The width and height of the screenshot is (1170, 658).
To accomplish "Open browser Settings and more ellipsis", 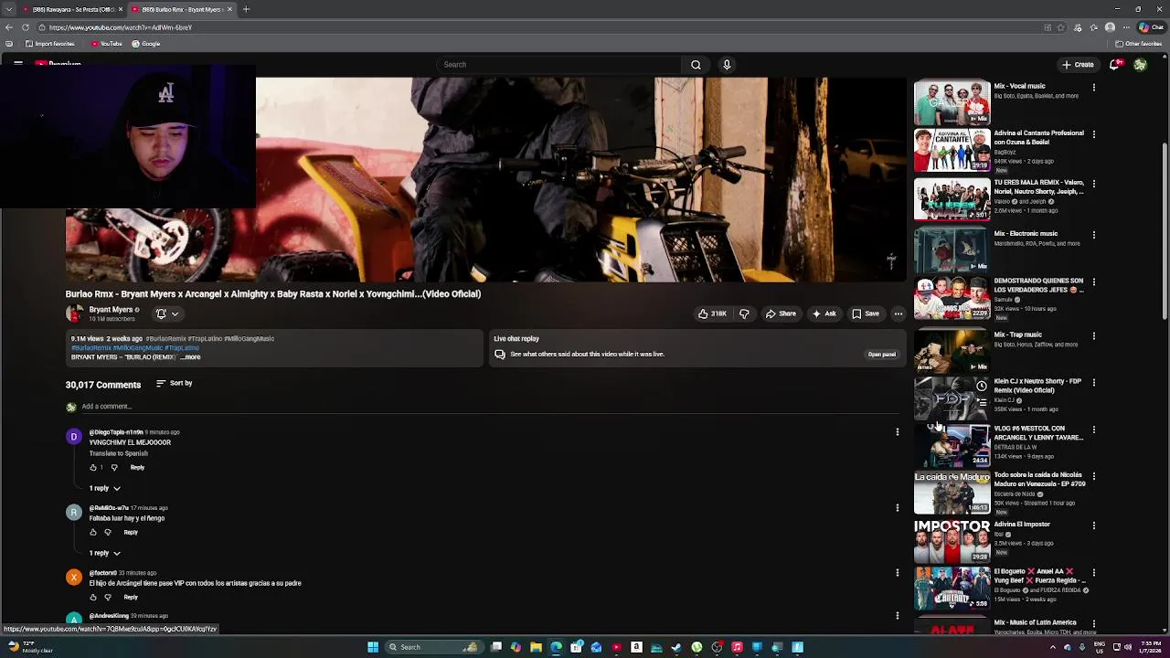I will coord(1125,27).
